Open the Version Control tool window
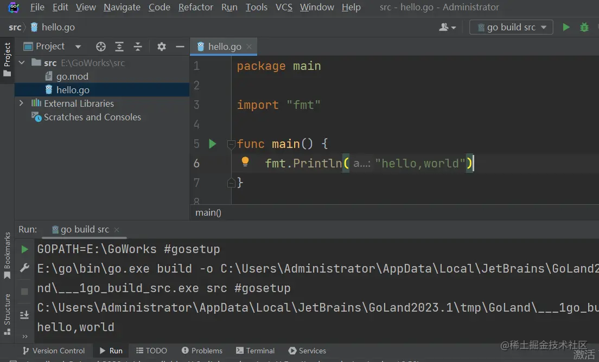 [54, 351]
